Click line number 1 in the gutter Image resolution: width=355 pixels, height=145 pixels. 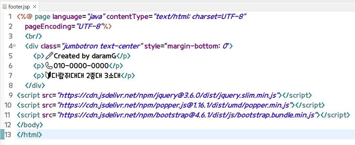[10, 17]
